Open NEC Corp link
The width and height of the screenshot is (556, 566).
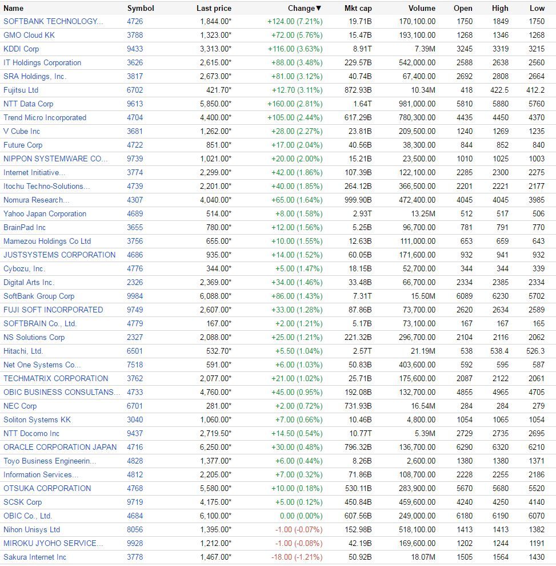(20, 405)
